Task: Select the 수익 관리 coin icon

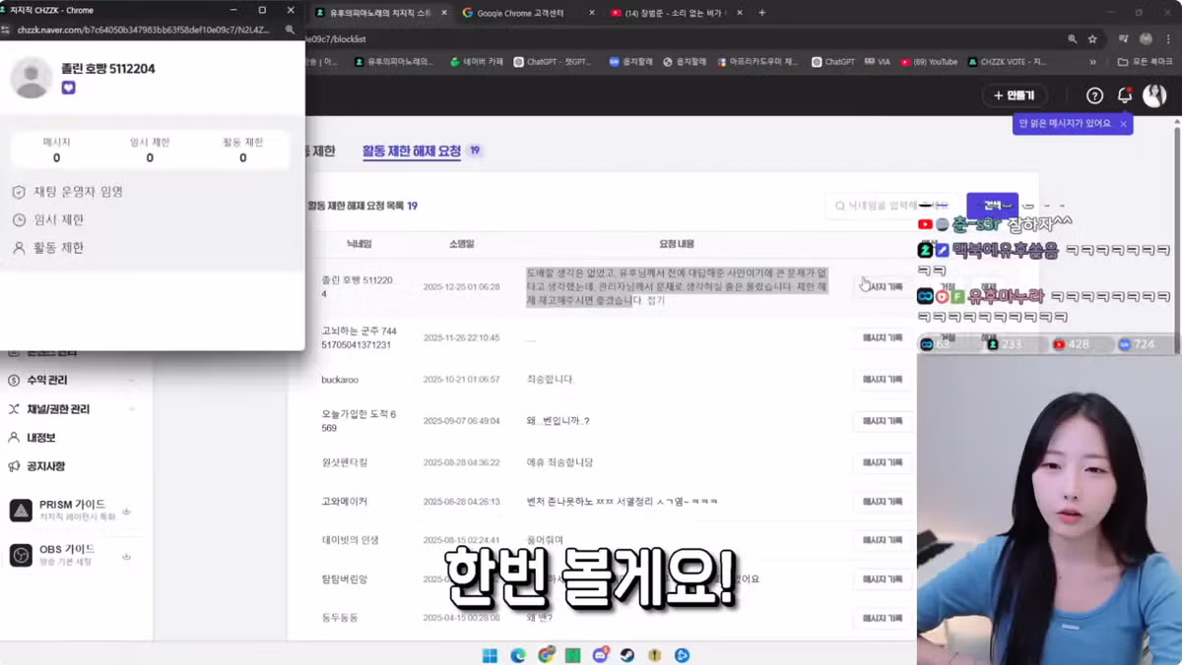Action: pos(15,380)
